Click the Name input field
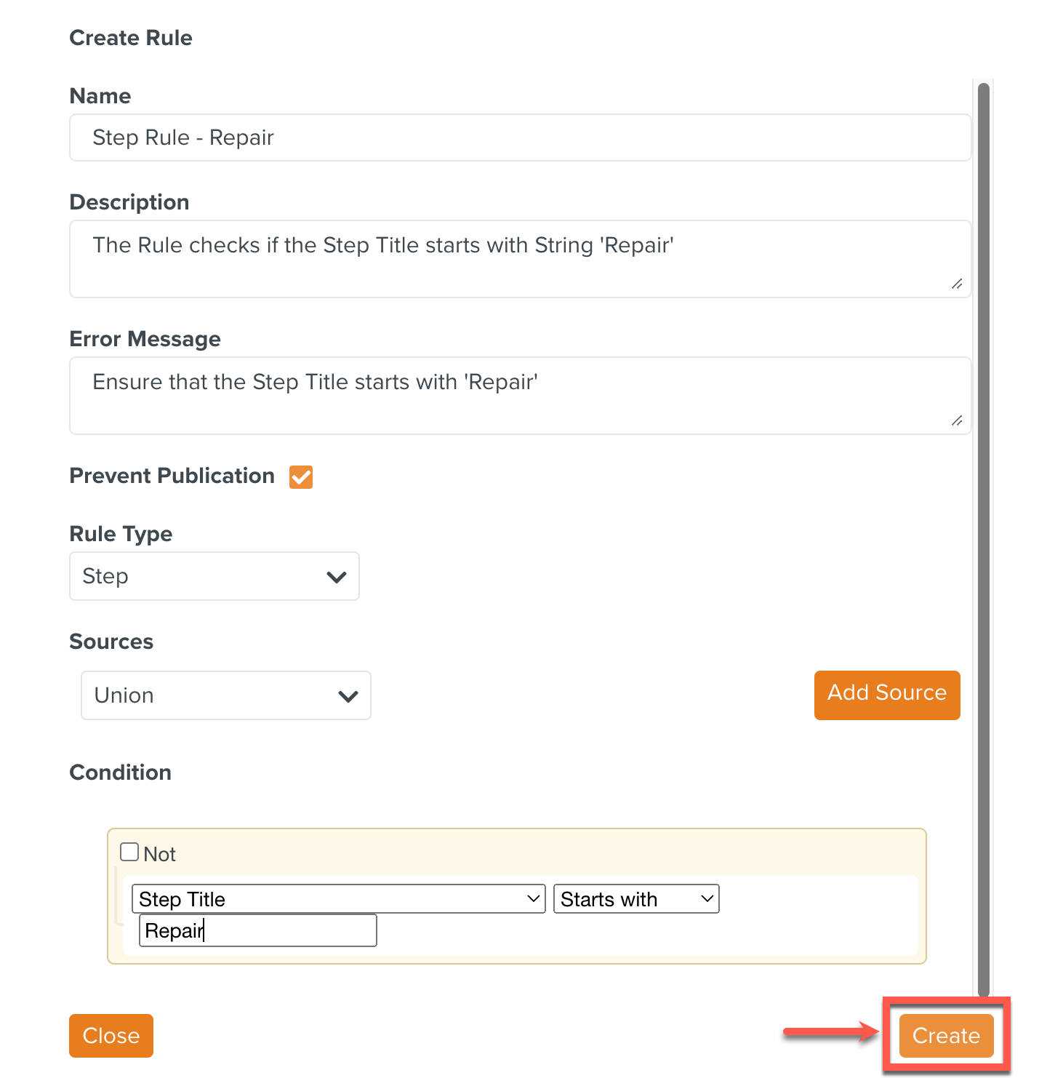This screenshot has width=1063, height=1078. [x=520, y=137]
